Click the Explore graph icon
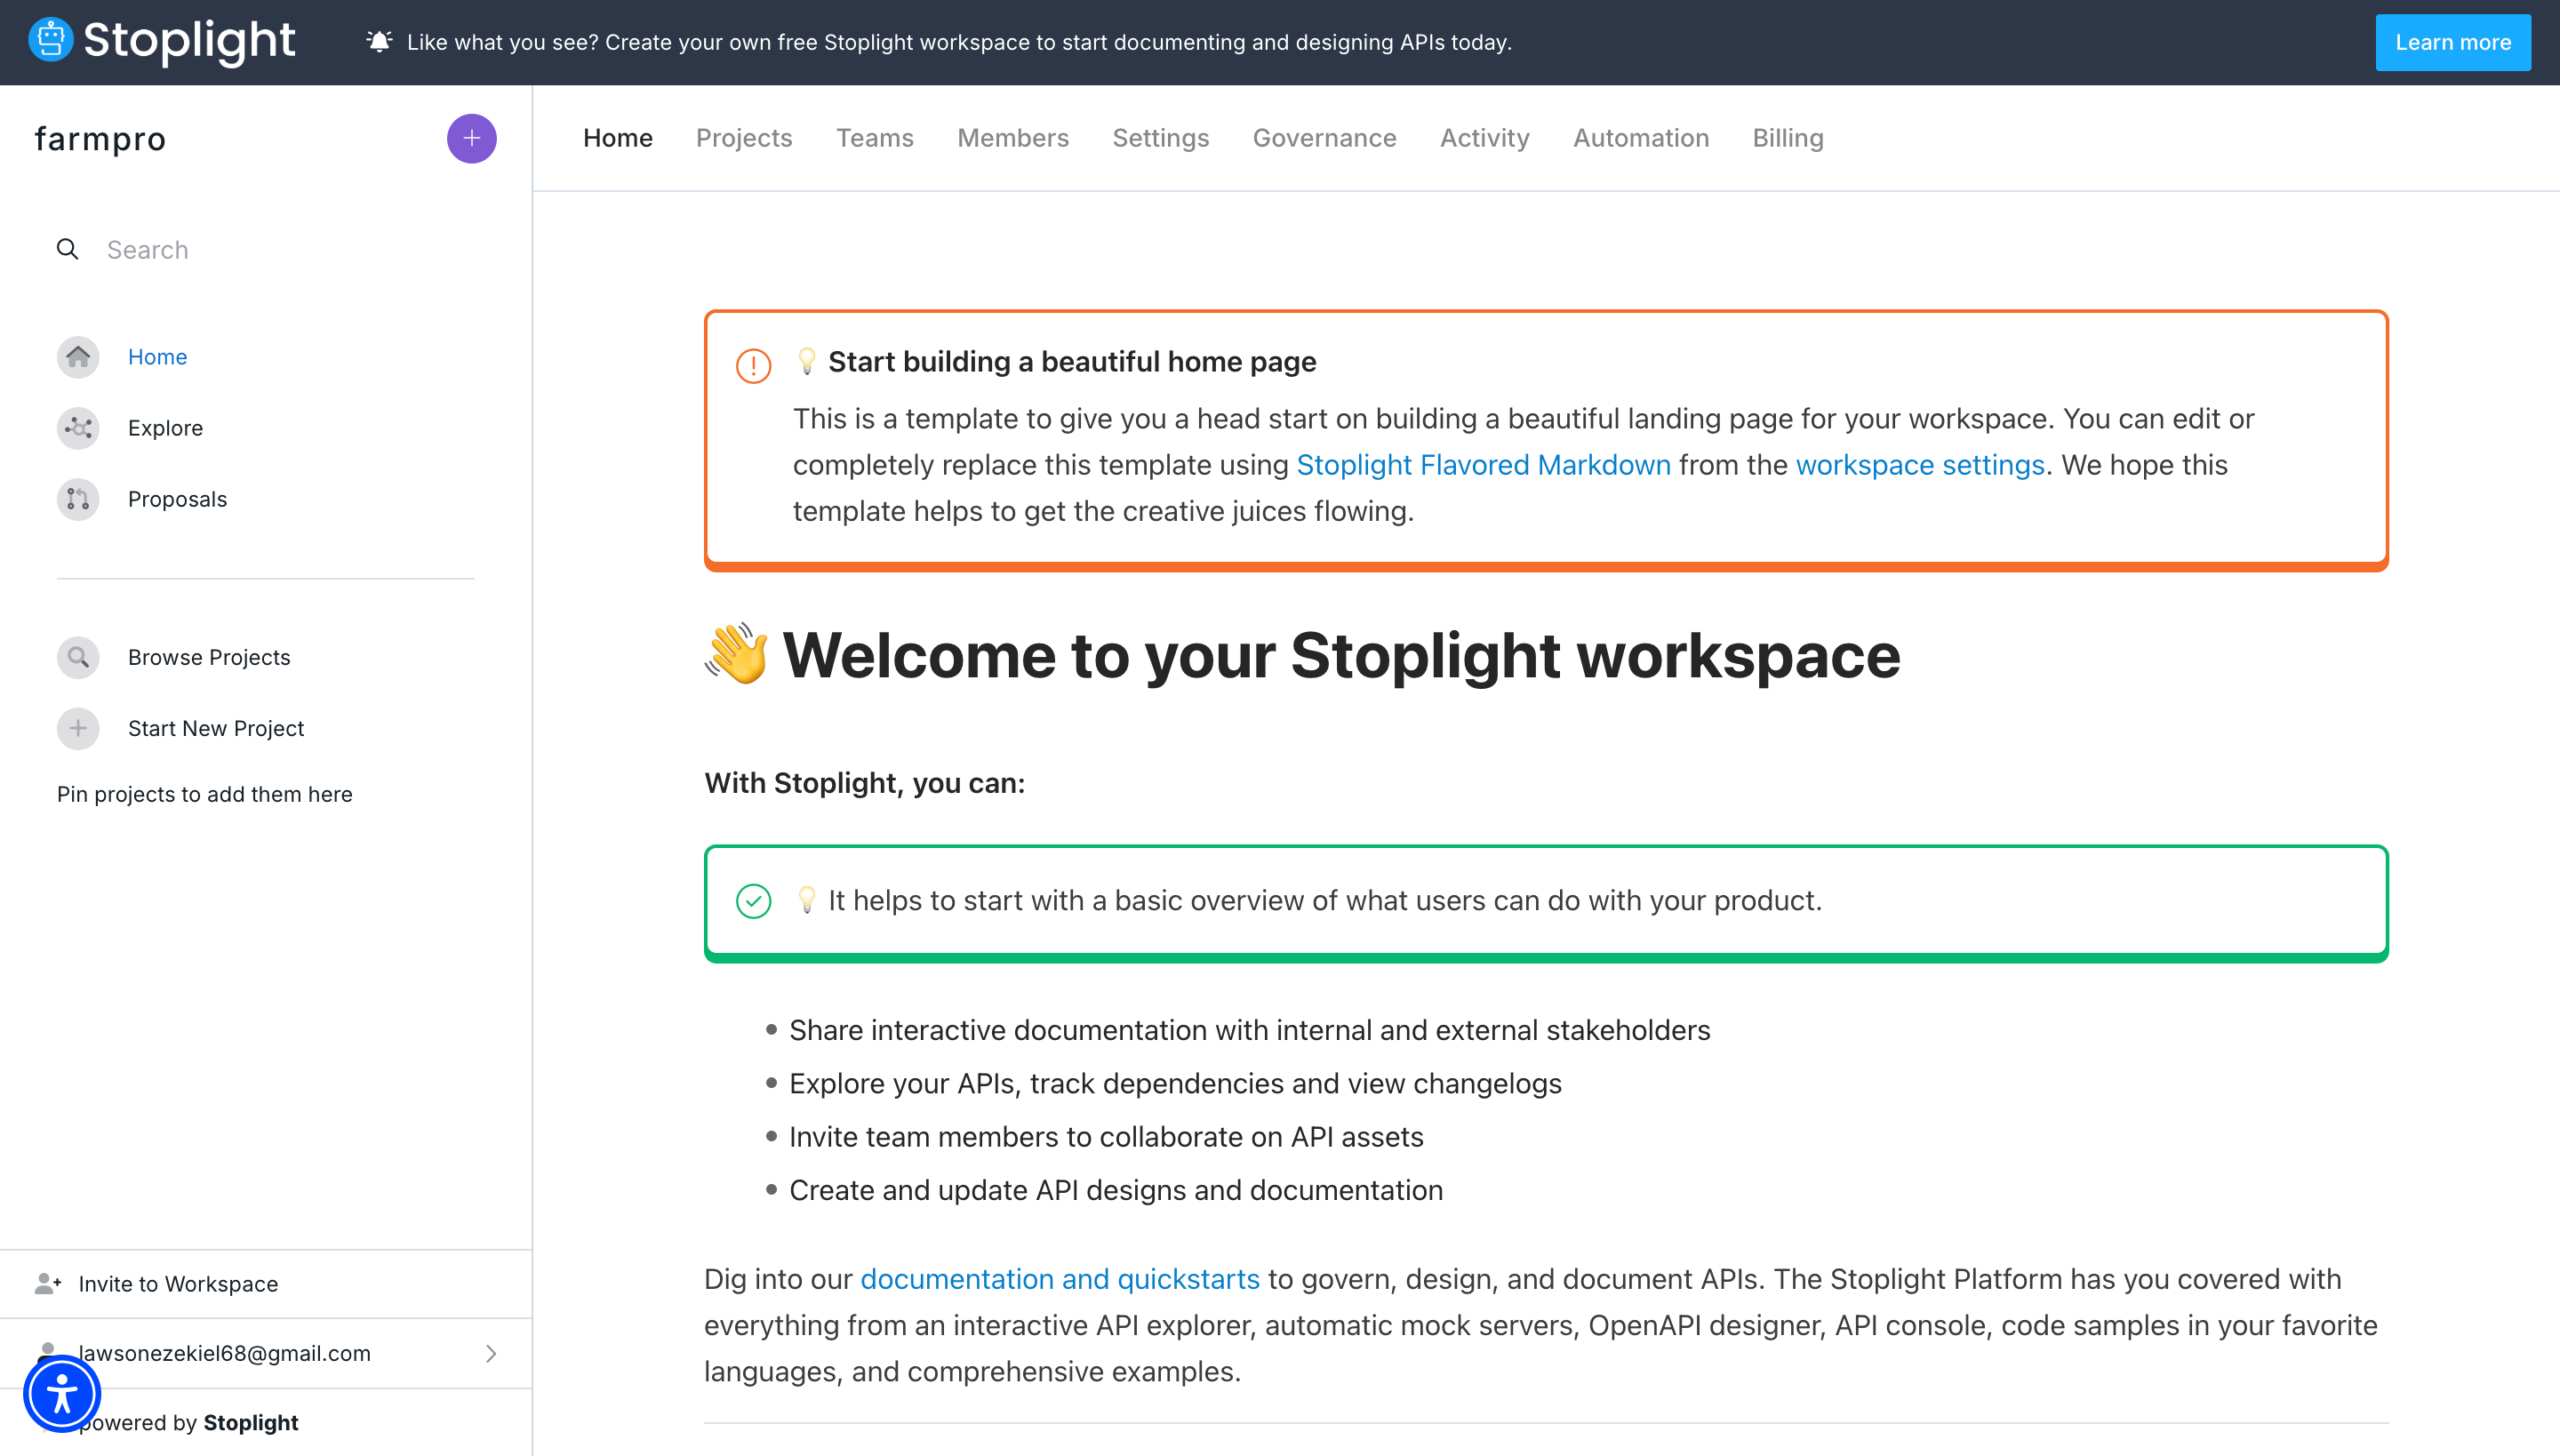The width and height of the screenshot is (2560, 1456). (x=78, y=428)
